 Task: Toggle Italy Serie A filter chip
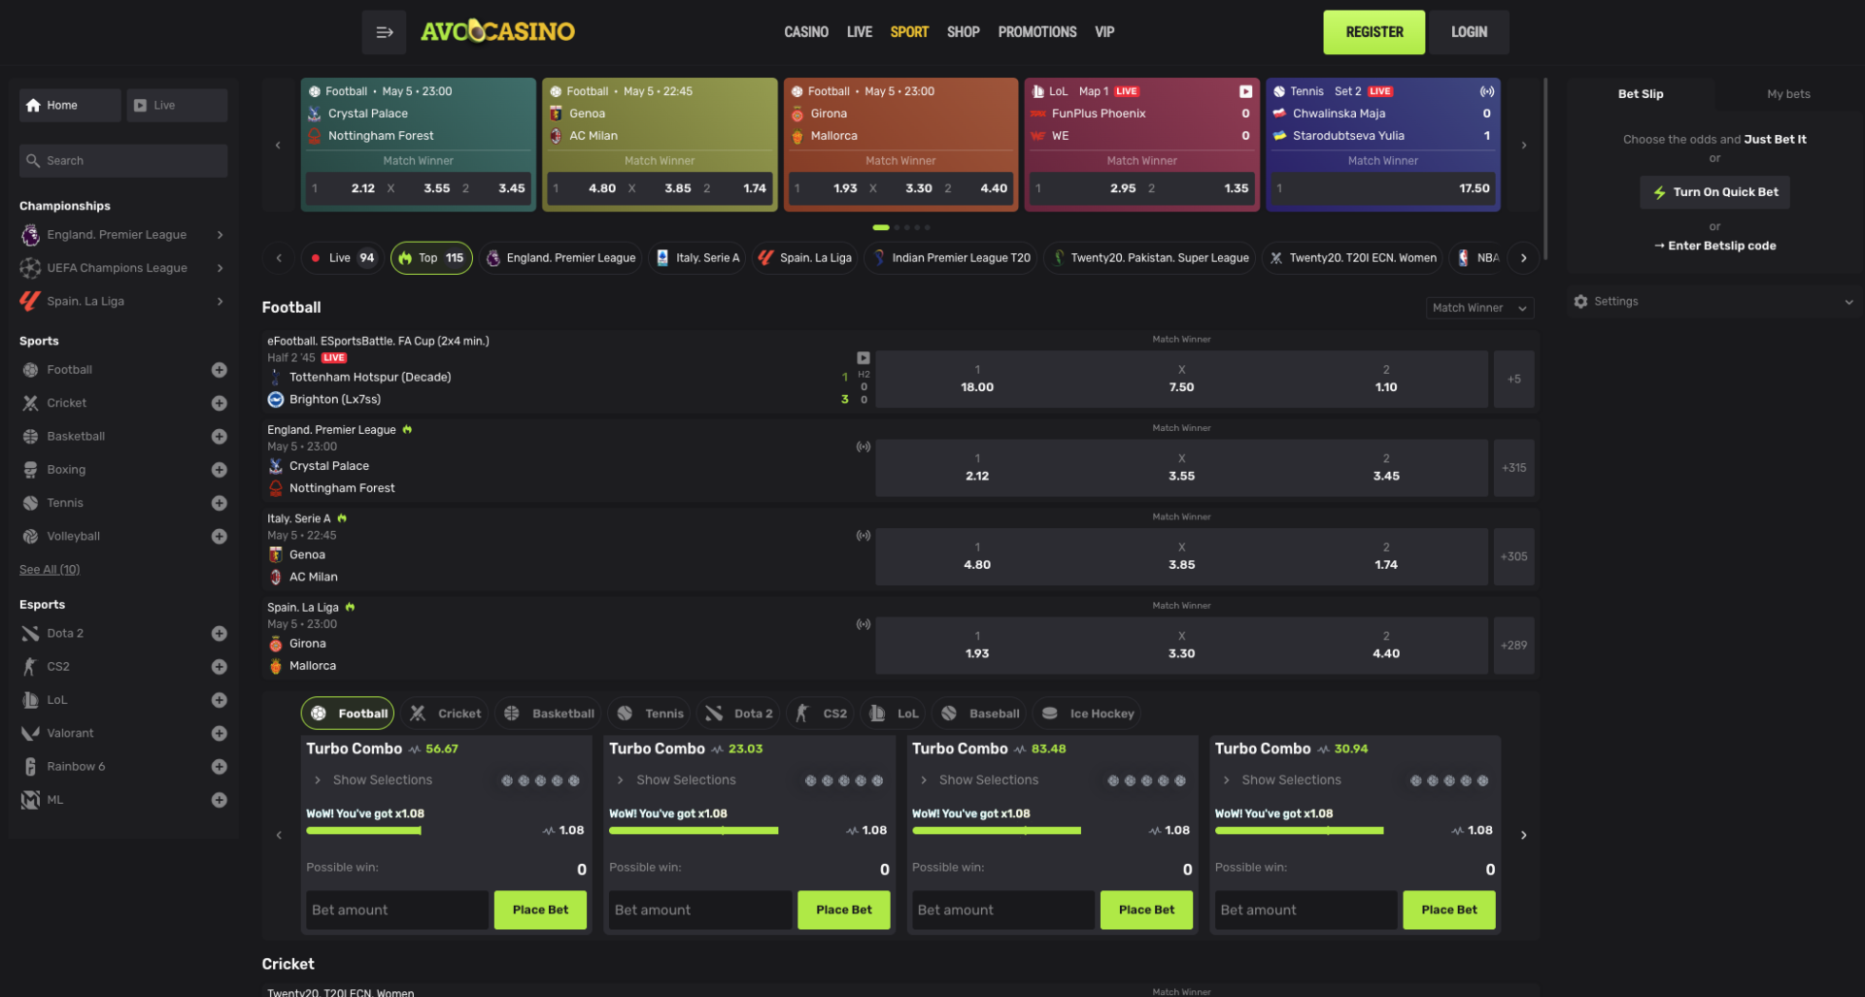point(697,258)
